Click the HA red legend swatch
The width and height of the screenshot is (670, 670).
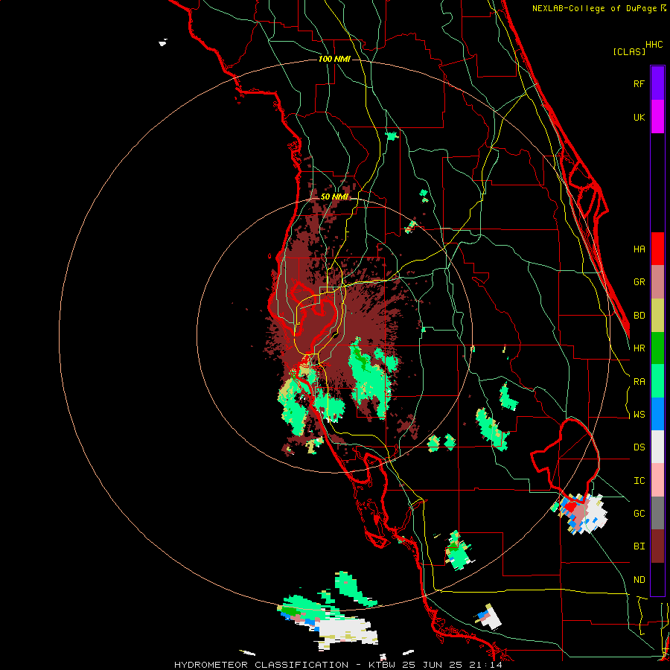point(657,249)
